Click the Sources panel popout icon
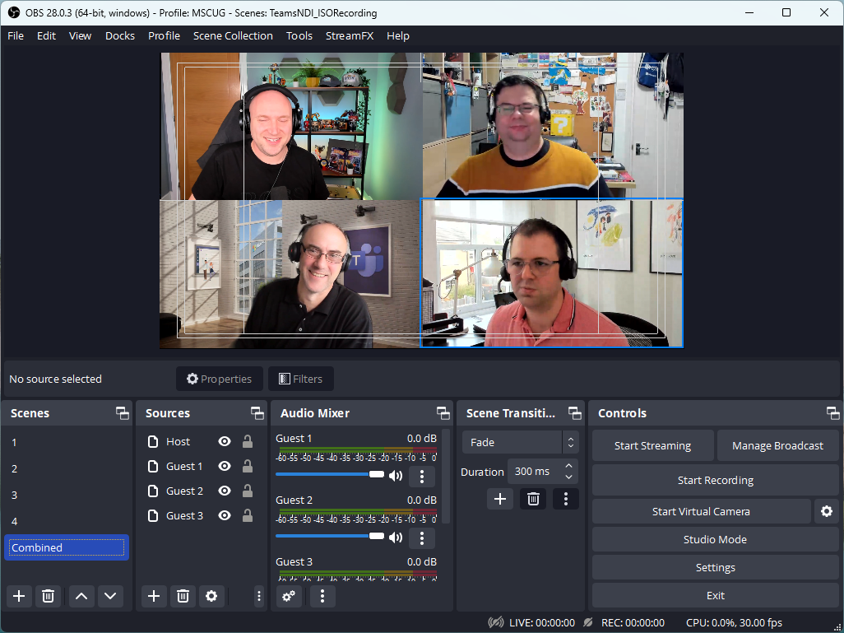 (x=257, y=412)
